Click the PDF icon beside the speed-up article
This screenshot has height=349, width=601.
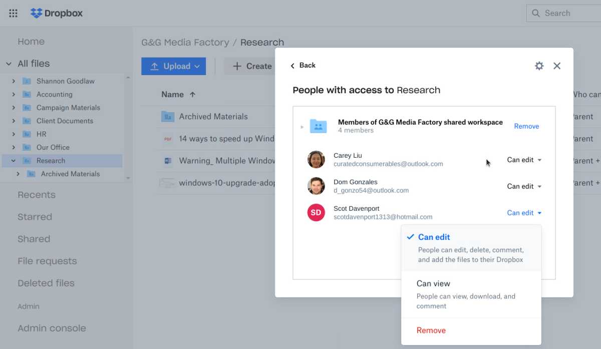167,139
